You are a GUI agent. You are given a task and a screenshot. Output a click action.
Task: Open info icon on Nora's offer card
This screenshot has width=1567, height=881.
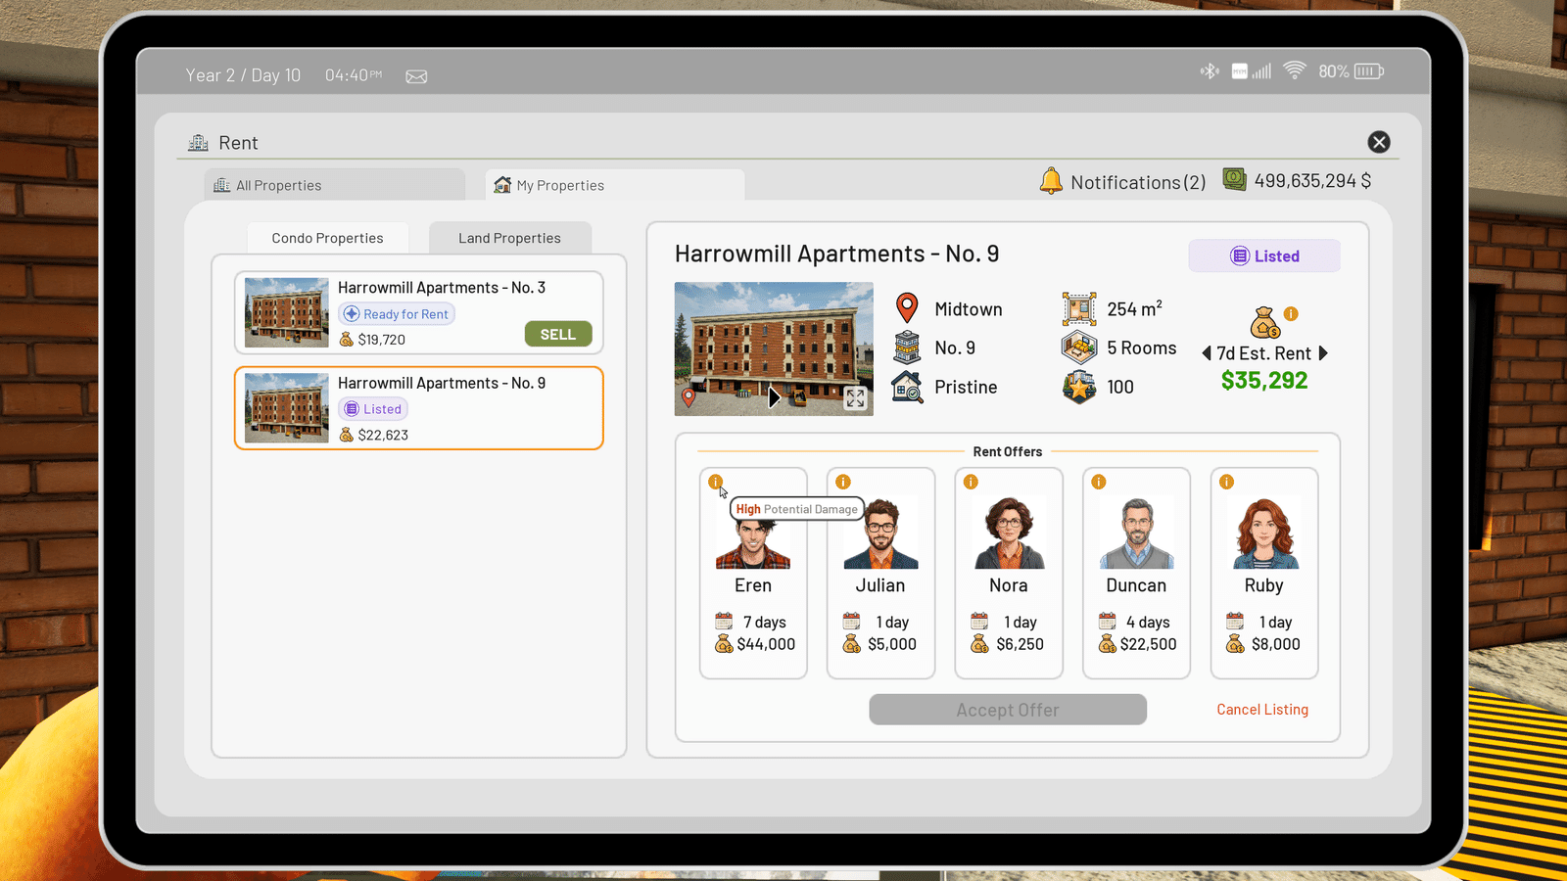click(971, 482)
